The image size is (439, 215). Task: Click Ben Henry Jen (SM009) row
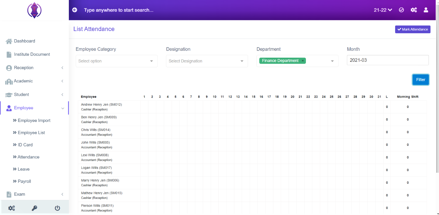point(252,120)
